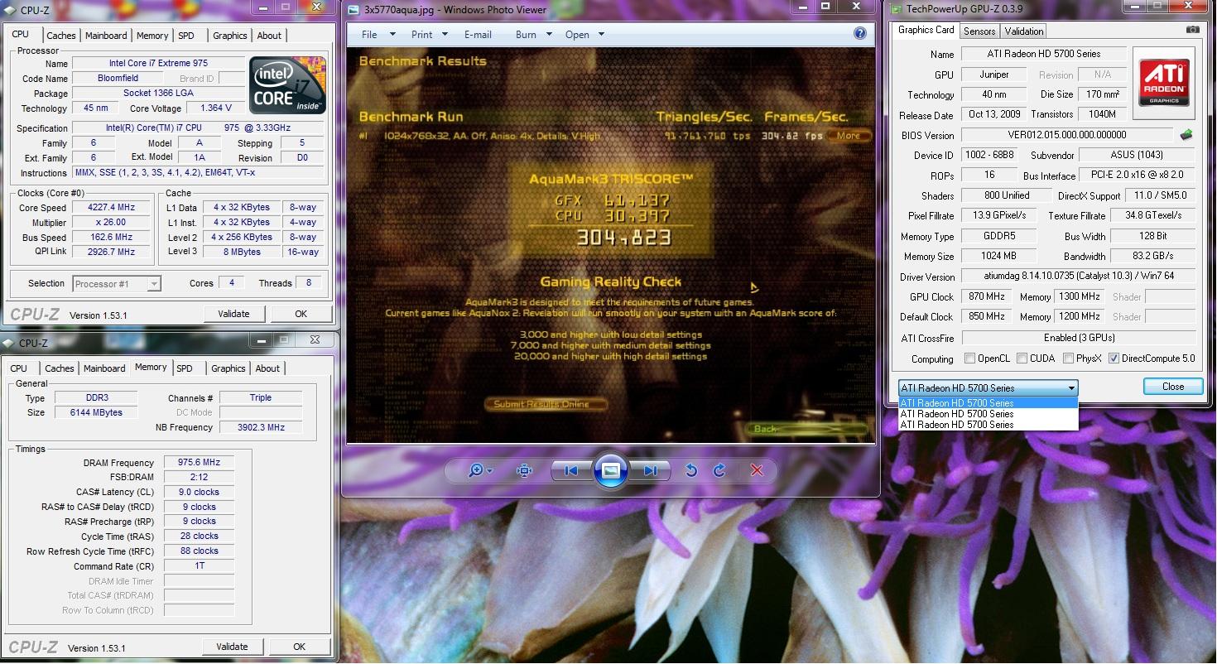The width and height of the screenshot is (1217, 664).
Task: Click GPU-Z camera screenshot icon
Action: tap(1192, 30)
